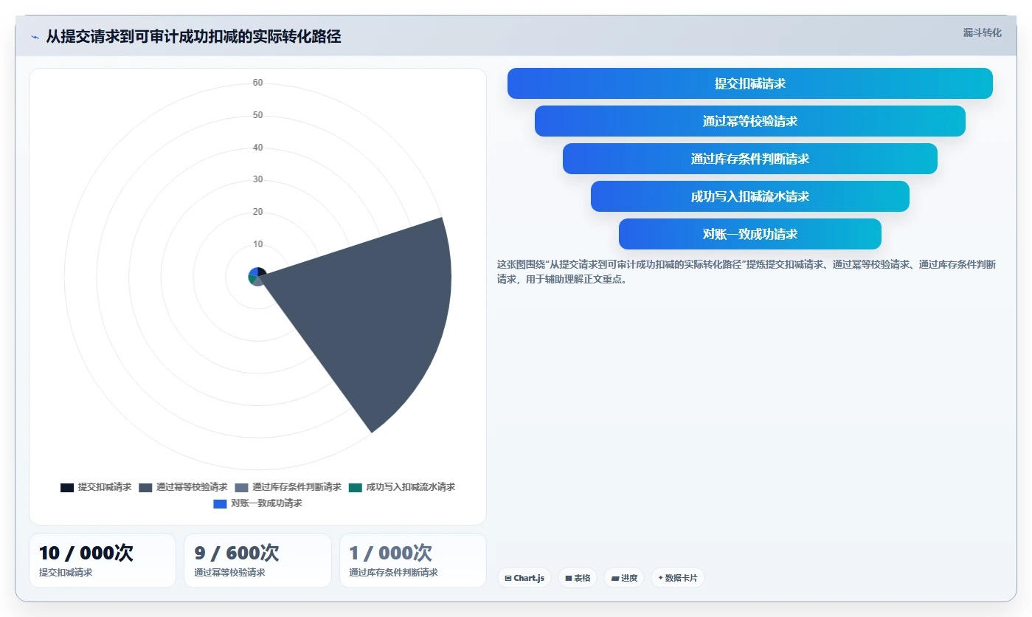Click 提交扣减请求 caption under 10 / 000次

click(x=66, y=573)
